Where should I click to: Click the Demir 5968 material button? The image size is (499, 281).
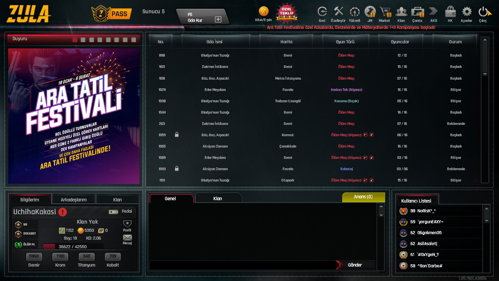coord(34,256)
